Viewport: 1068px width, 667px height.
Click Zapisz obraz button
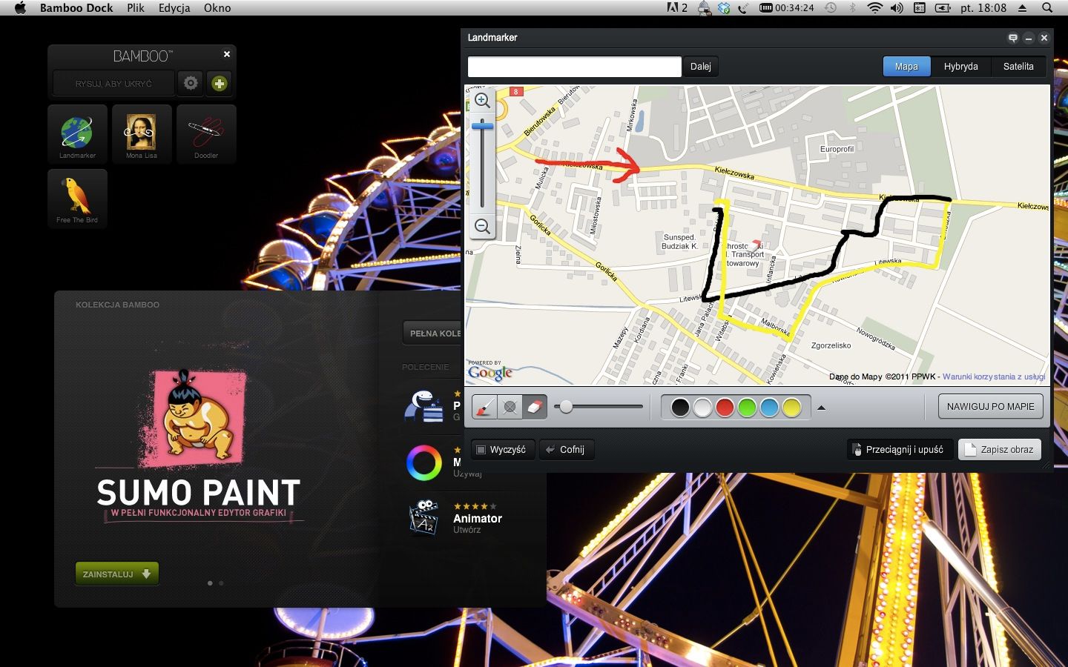pyautogui.click(x=1000, y=450)
